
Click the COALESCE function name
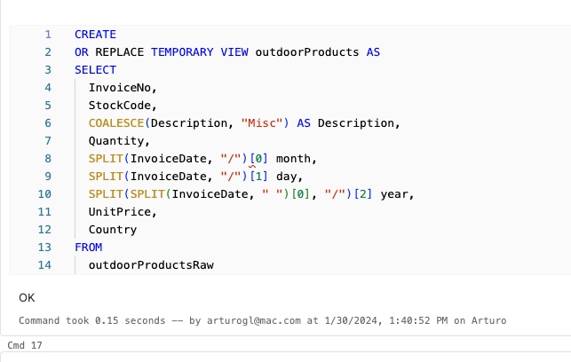[x=115, y=123]
